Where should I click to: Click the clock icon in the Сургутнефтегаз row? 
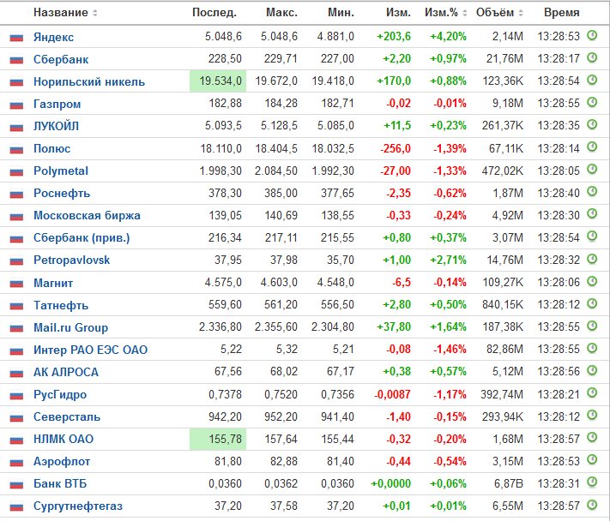[592, 505]
